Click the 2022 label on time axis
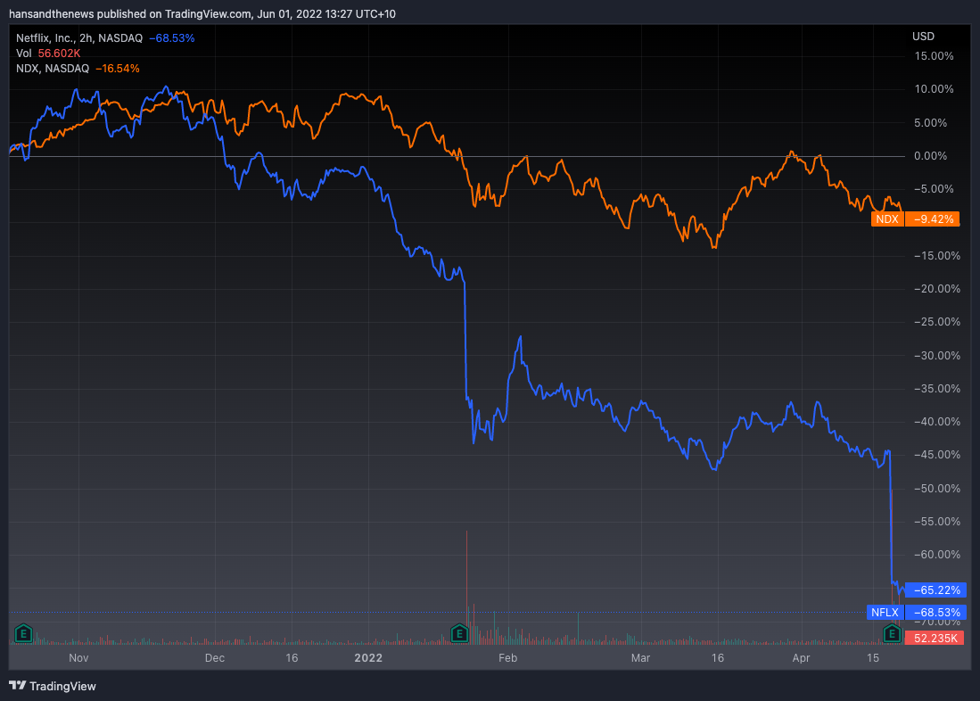 point(367,658)
